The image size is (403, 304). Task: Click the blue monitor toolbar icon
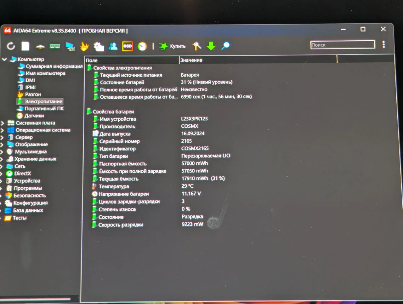(70, 46)
